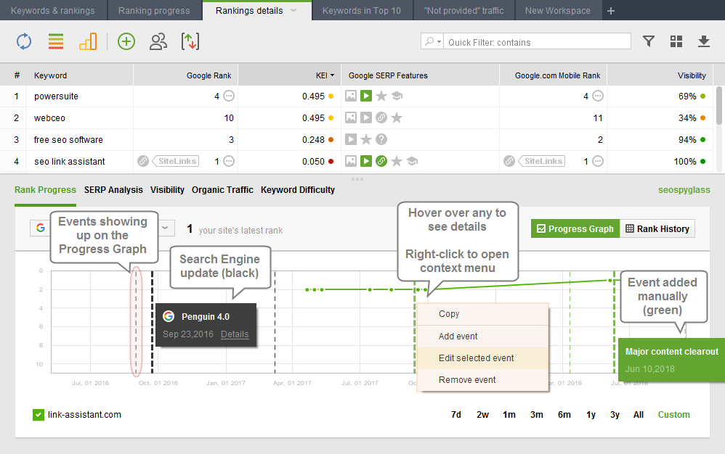
Task: Open the Keywords in Top 10 tab
Action: 362,11
